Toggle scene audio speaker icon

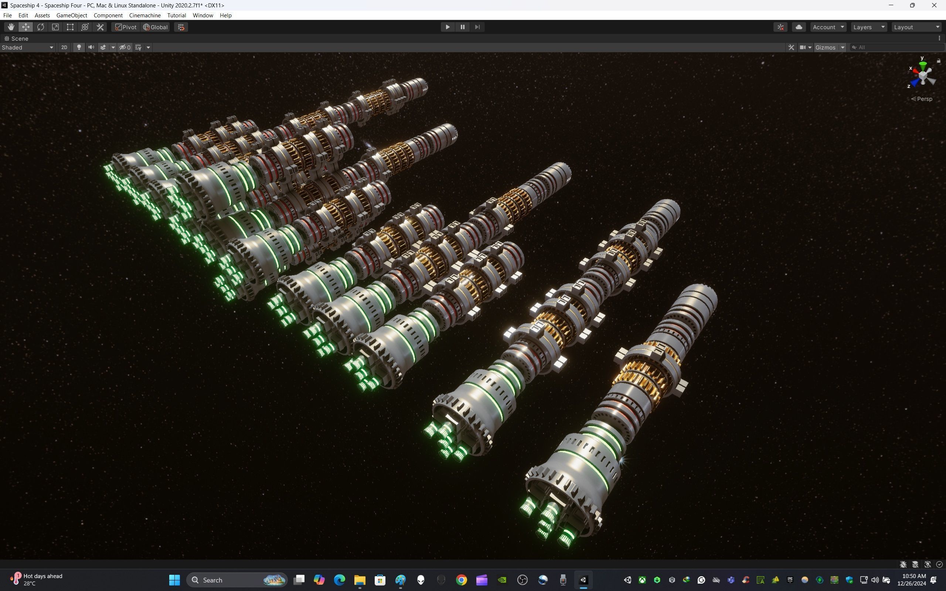(x=91, y=47)
